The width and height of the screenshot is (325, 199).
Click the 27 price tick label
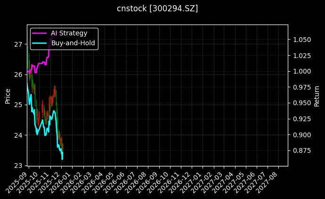click(18, 44)
